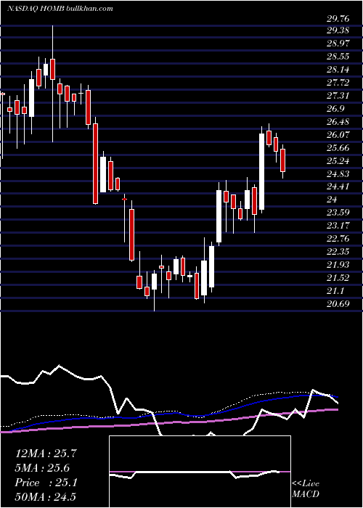This screenshot has width=363, height=508.
Task: Click price label 22.35
Action: coord(338,252)
